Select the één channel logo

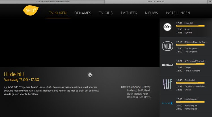(x=167, y=27)
